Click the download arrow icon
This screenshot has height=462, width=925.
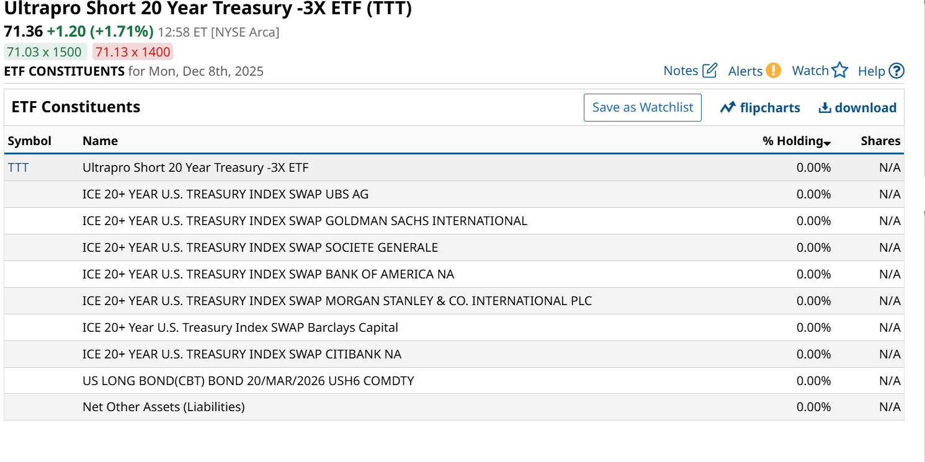(x=824, y=108)
